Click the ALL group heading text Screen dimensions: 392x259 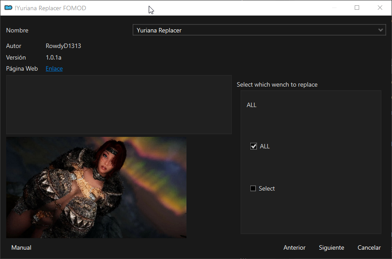[252, 105]
